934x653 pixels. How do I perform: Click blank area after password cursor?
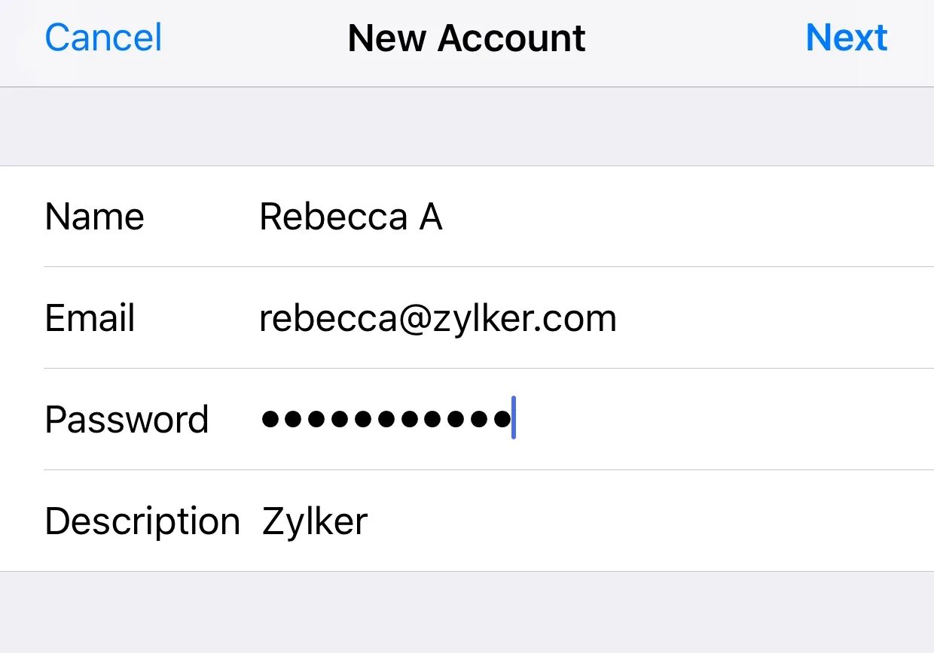pos(725,419)
